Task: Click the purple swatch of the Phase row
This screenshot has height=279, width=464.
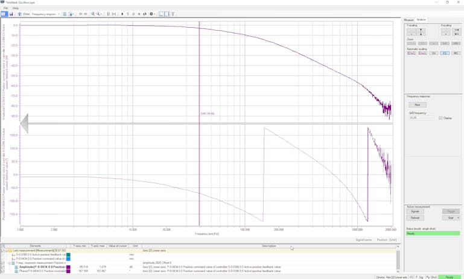Action: click(x=68, y=271)
